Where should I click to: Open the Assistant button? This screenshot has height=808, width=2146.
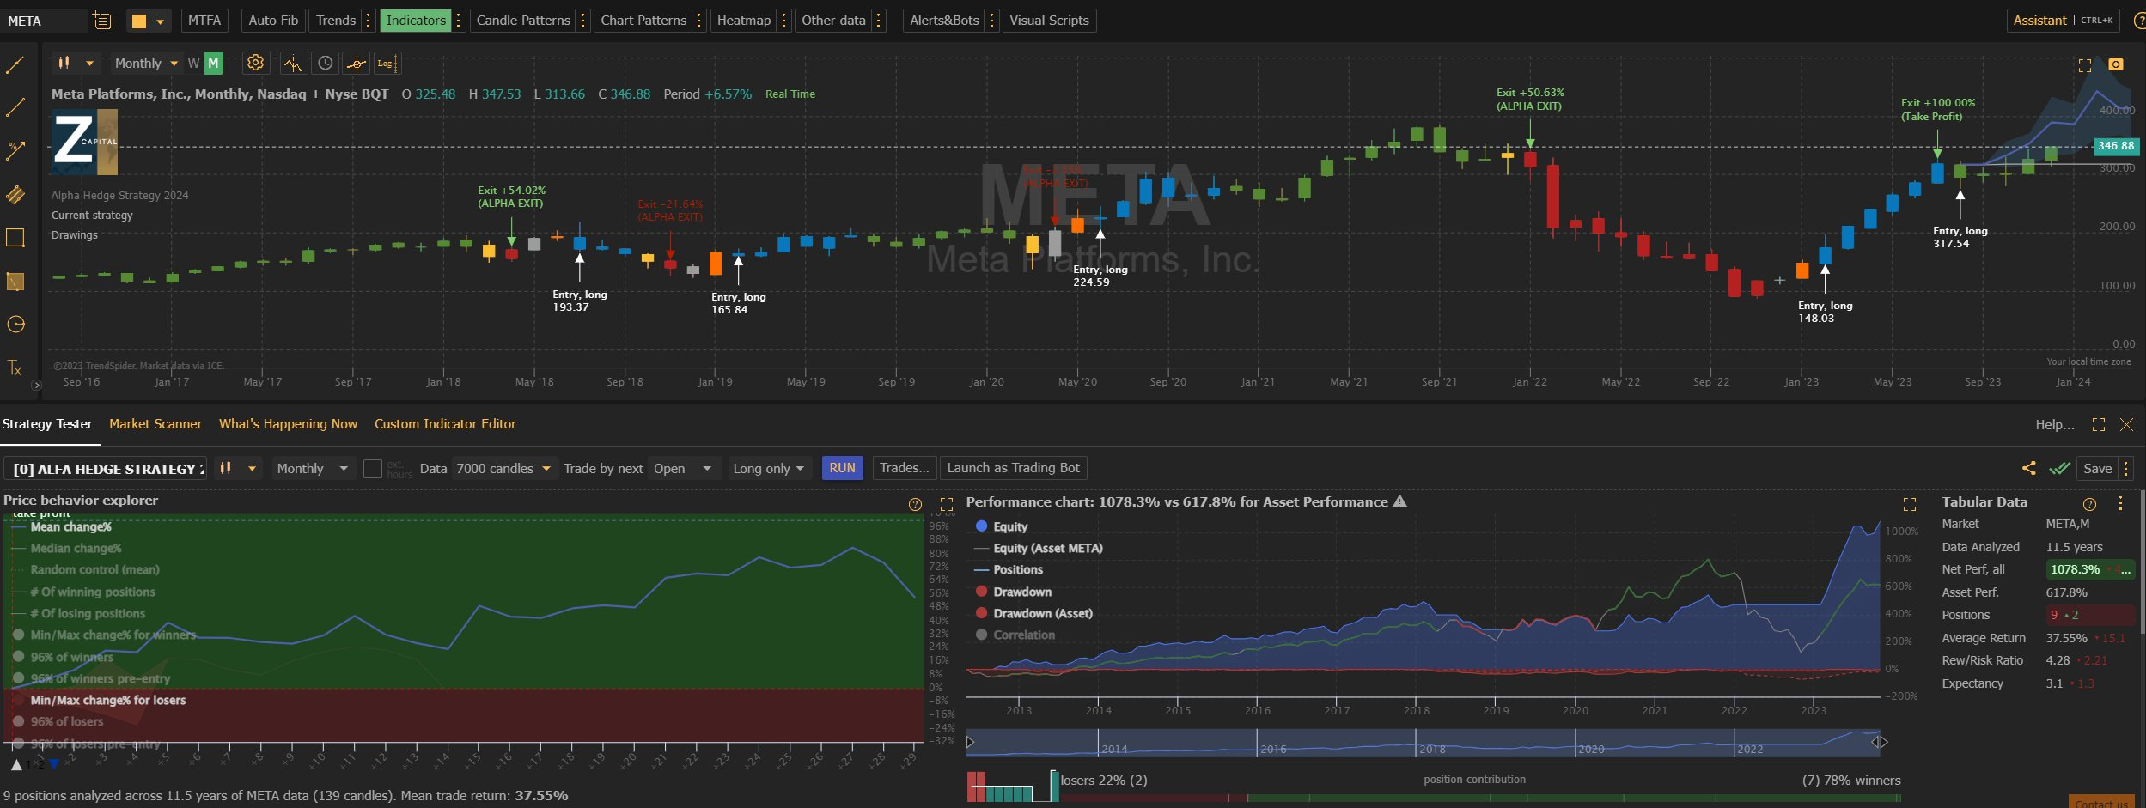(x=2063, y=21)
